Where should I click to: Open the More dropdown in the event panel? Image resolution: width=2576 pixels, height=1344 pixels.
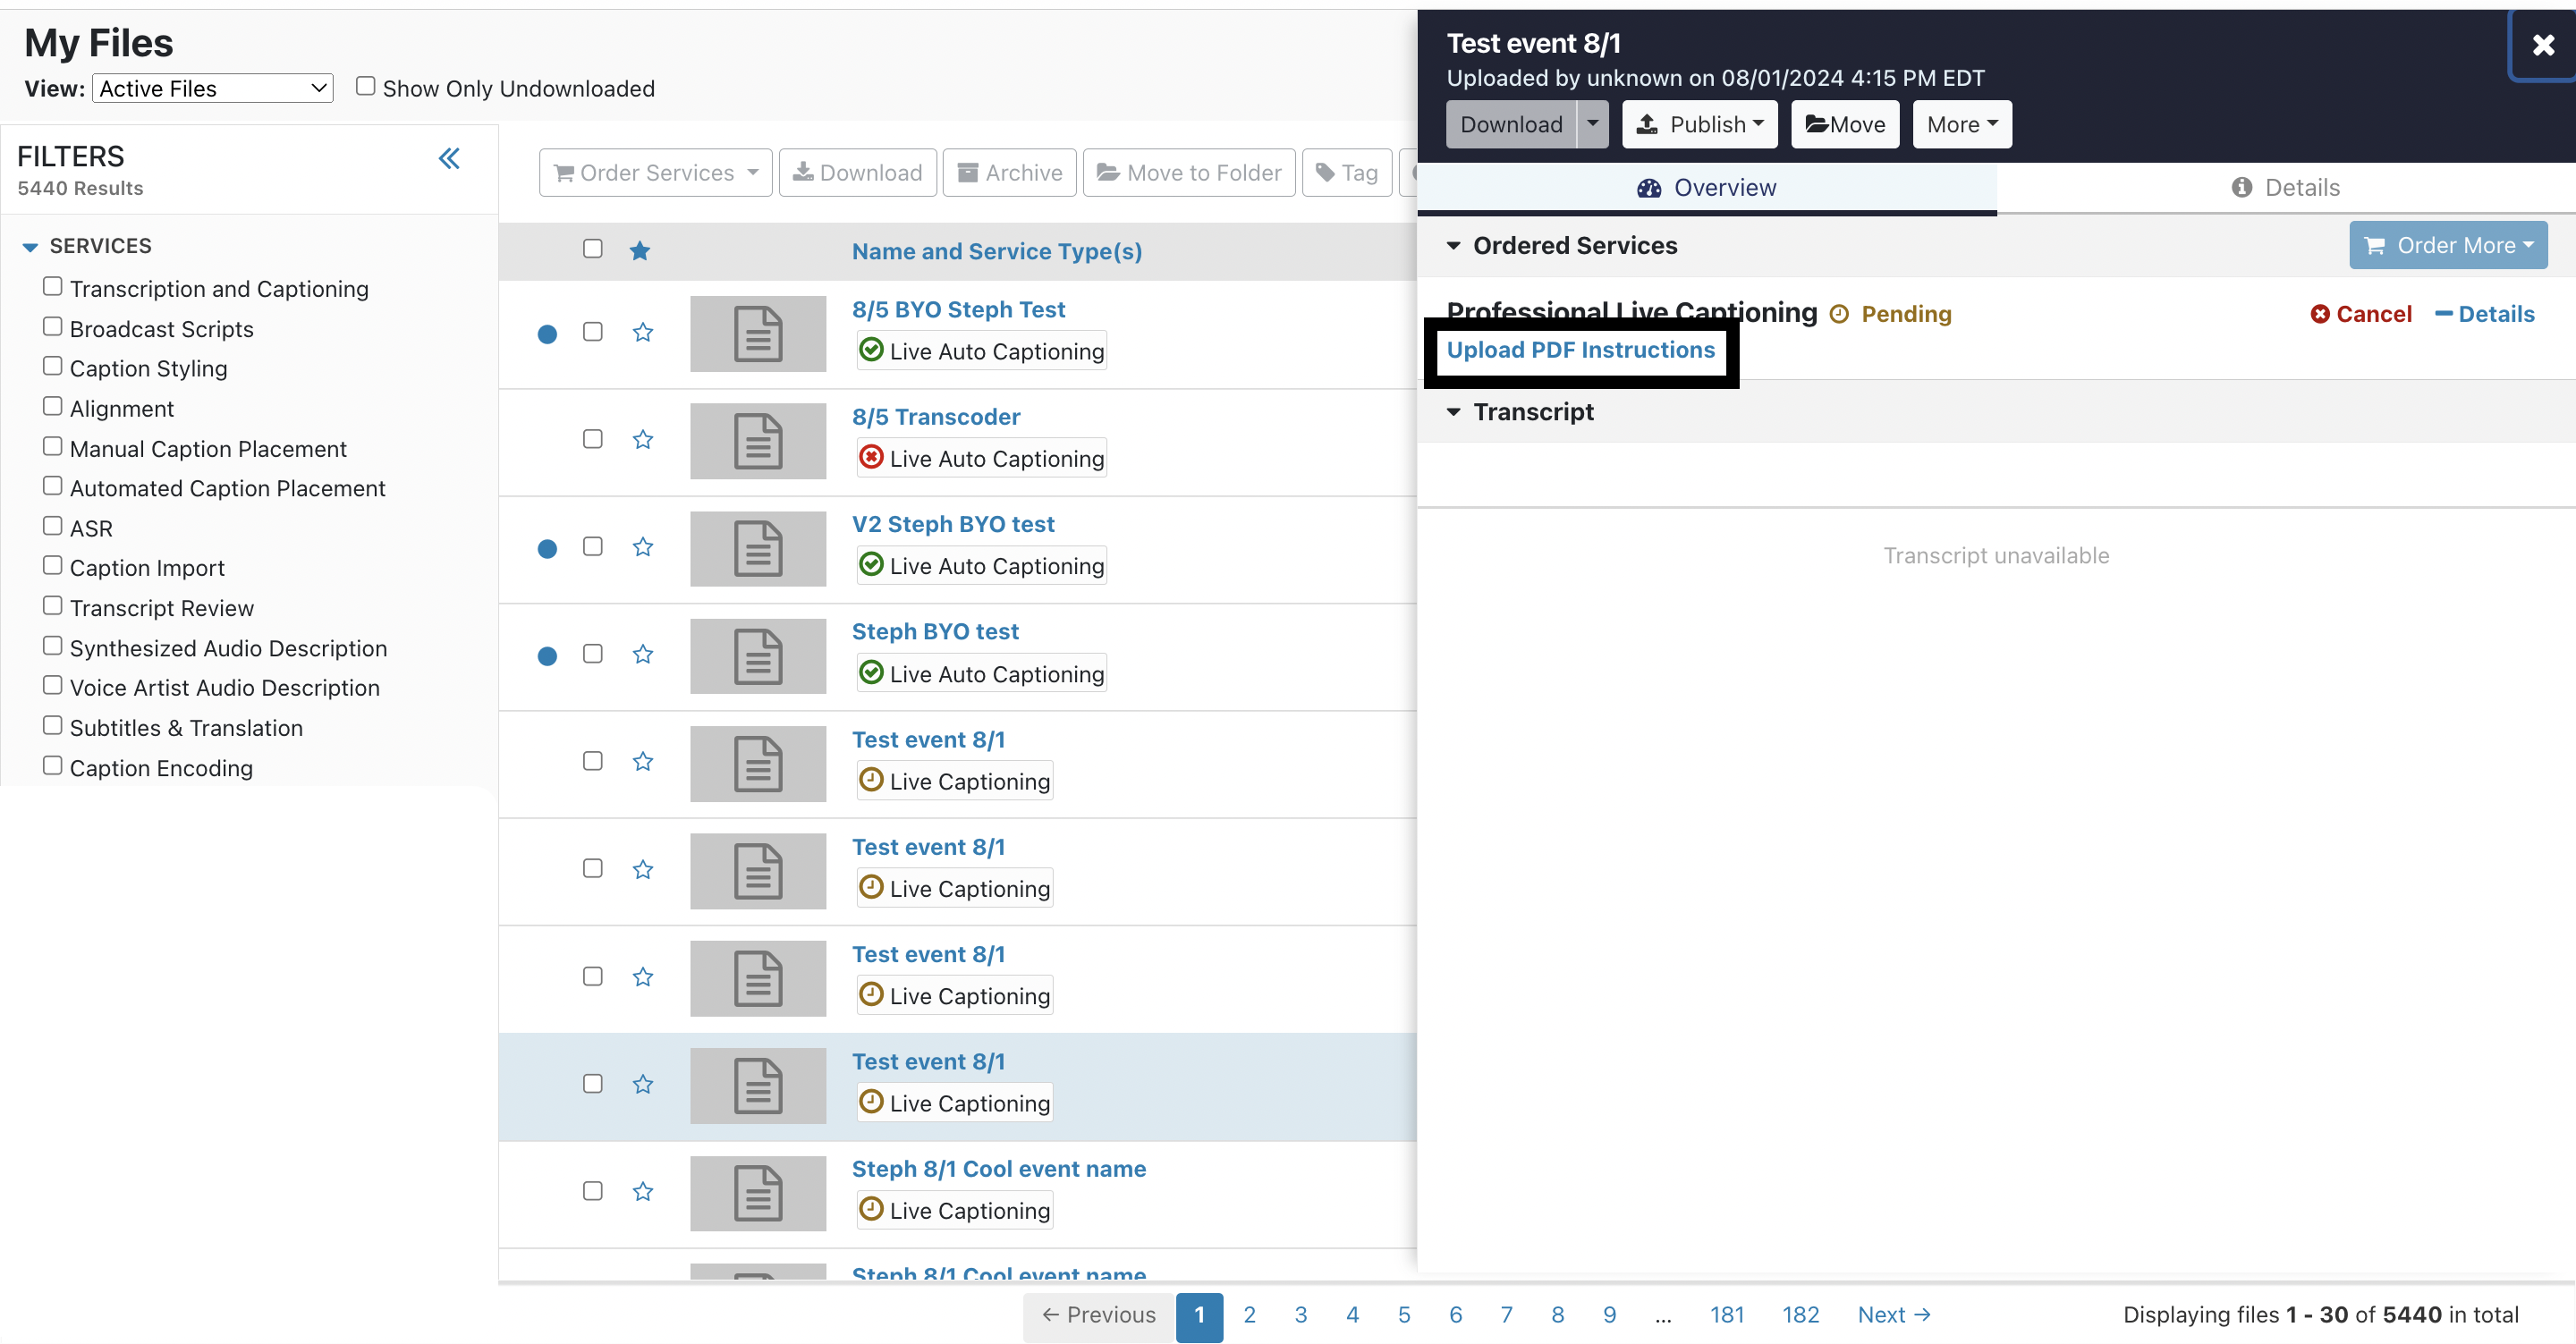coord(1960,124)
